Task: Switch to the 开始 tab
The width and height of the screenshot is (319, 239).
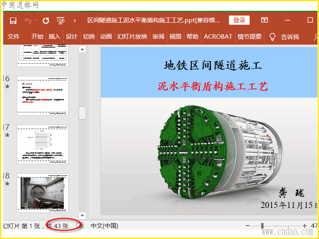Action: (37, 37)
